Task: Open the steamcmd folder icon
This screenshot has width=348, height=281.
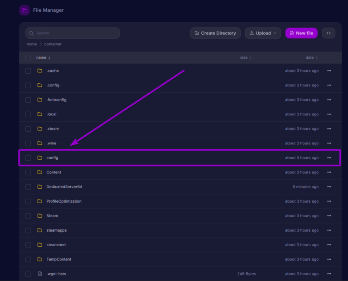Action: (40, 245)
